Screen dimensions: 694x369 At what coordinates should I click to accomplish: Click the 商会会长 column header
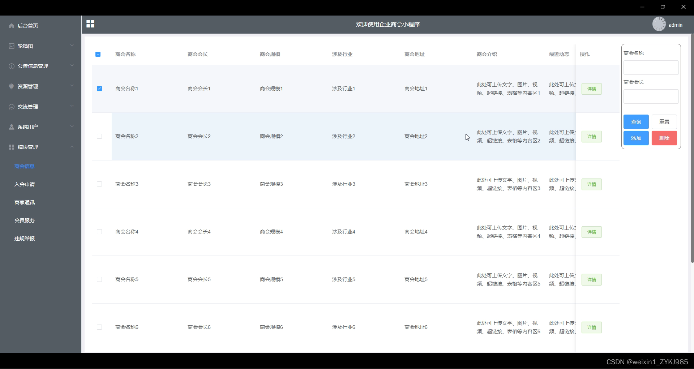tap(198, 54)
